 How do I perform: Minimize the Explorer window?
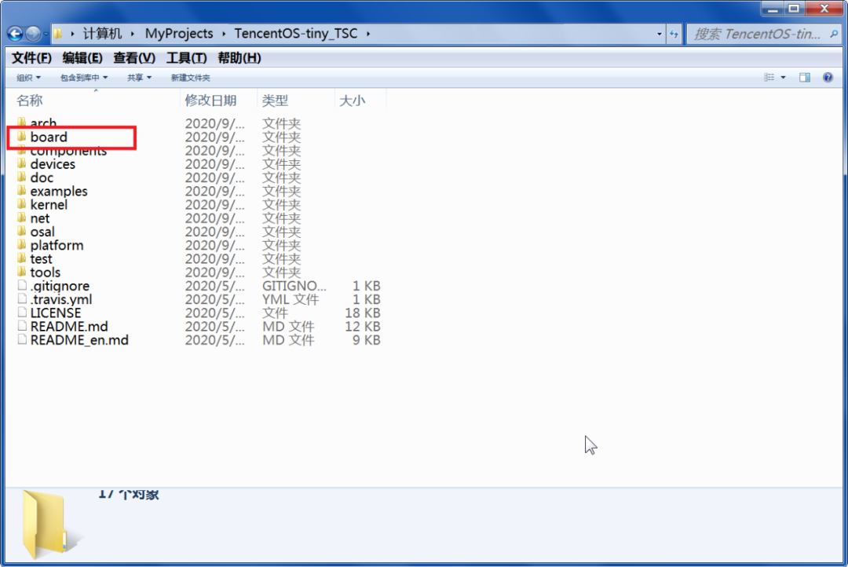tap(773, 9)
